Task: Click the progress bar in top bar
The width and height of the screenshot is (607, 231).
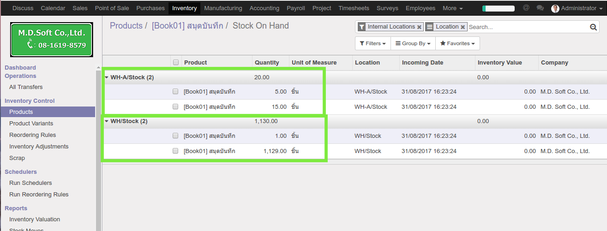Action: click(x=498, y=8)
